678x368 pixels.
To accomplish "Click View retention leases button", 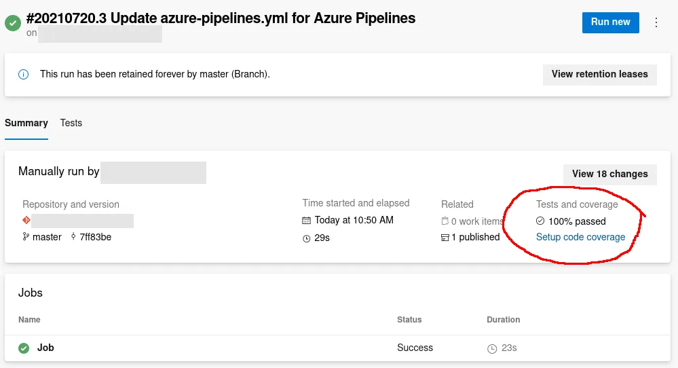I will pos(599,74).
